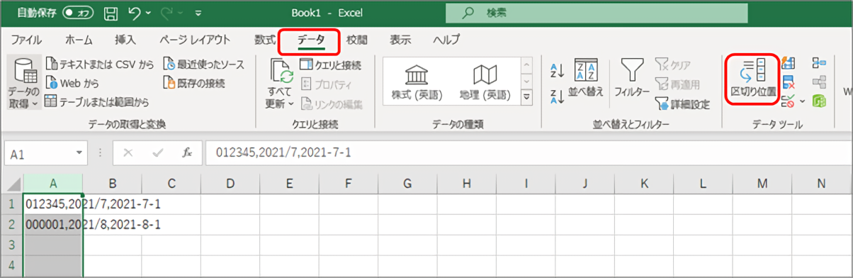Image resolution: width=853 pixels, height=278 pixels.
Task: Select column D header
Action: tap(230, 184)
